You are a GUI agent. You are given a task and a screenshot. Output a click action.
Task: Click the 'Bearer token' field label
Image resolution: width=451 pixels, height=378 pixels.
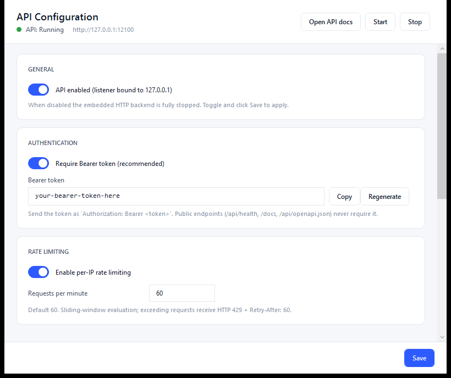click(46, 180)
